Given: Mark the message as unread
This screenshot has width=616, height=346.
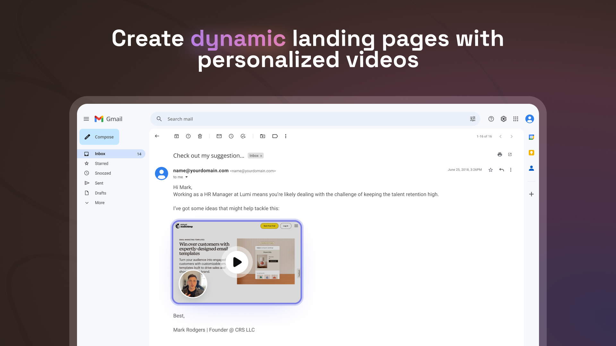Looking at the screenshot, I should click(x=219, y=136).
